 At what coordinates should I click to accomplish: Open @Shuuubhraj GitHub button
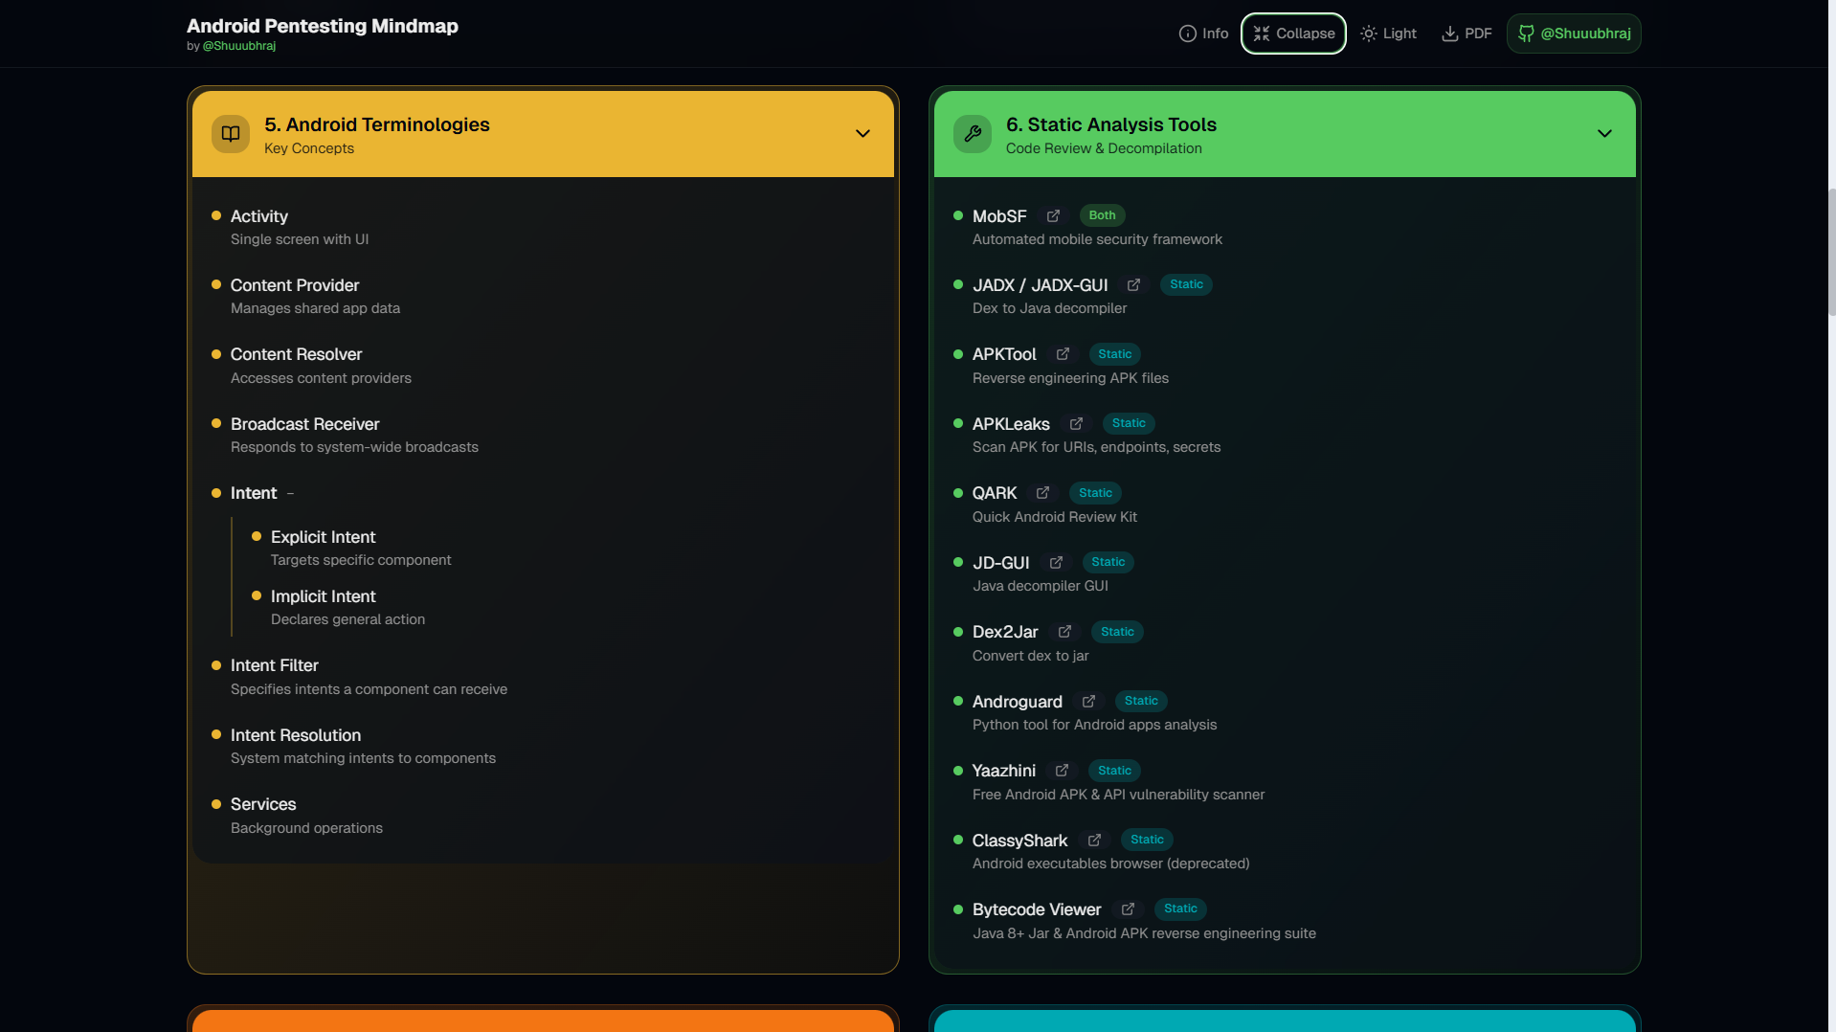pos(1574,34)
